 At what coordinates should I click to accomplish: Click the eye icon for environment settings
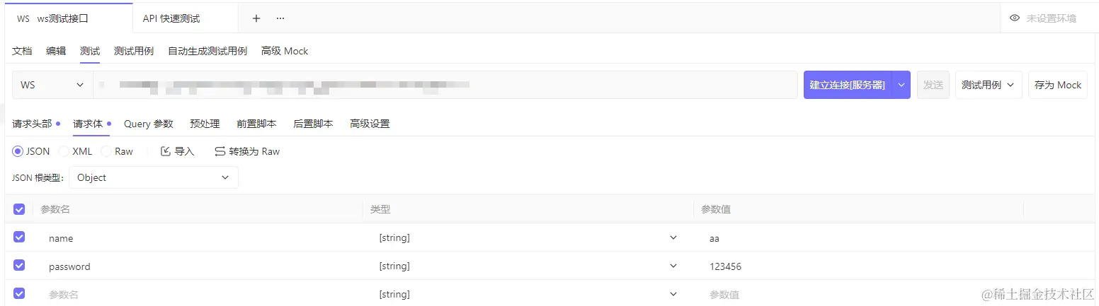(x=1014, y=18)
